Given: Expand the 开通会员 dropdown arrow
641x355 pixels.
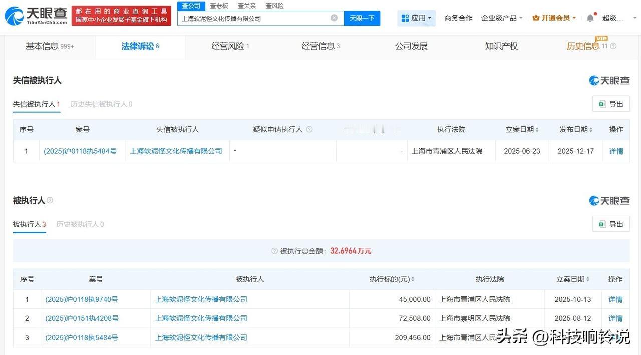Looking at the screenshot, I should tap(574, 18).
